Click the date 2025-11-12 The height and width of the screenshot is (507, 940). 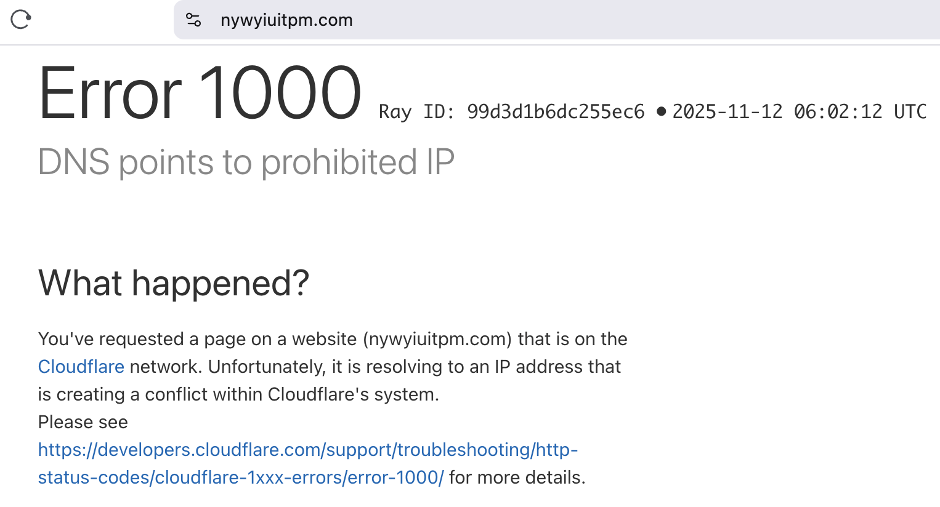coord(727,112)
